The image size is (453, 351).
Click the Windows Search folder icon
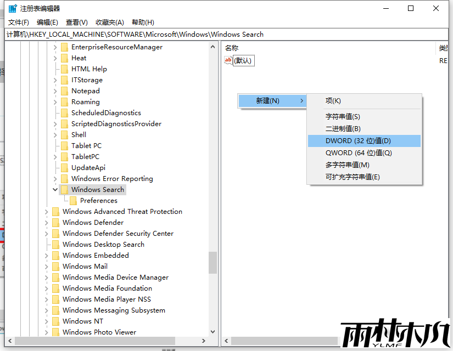coord(64,189)
